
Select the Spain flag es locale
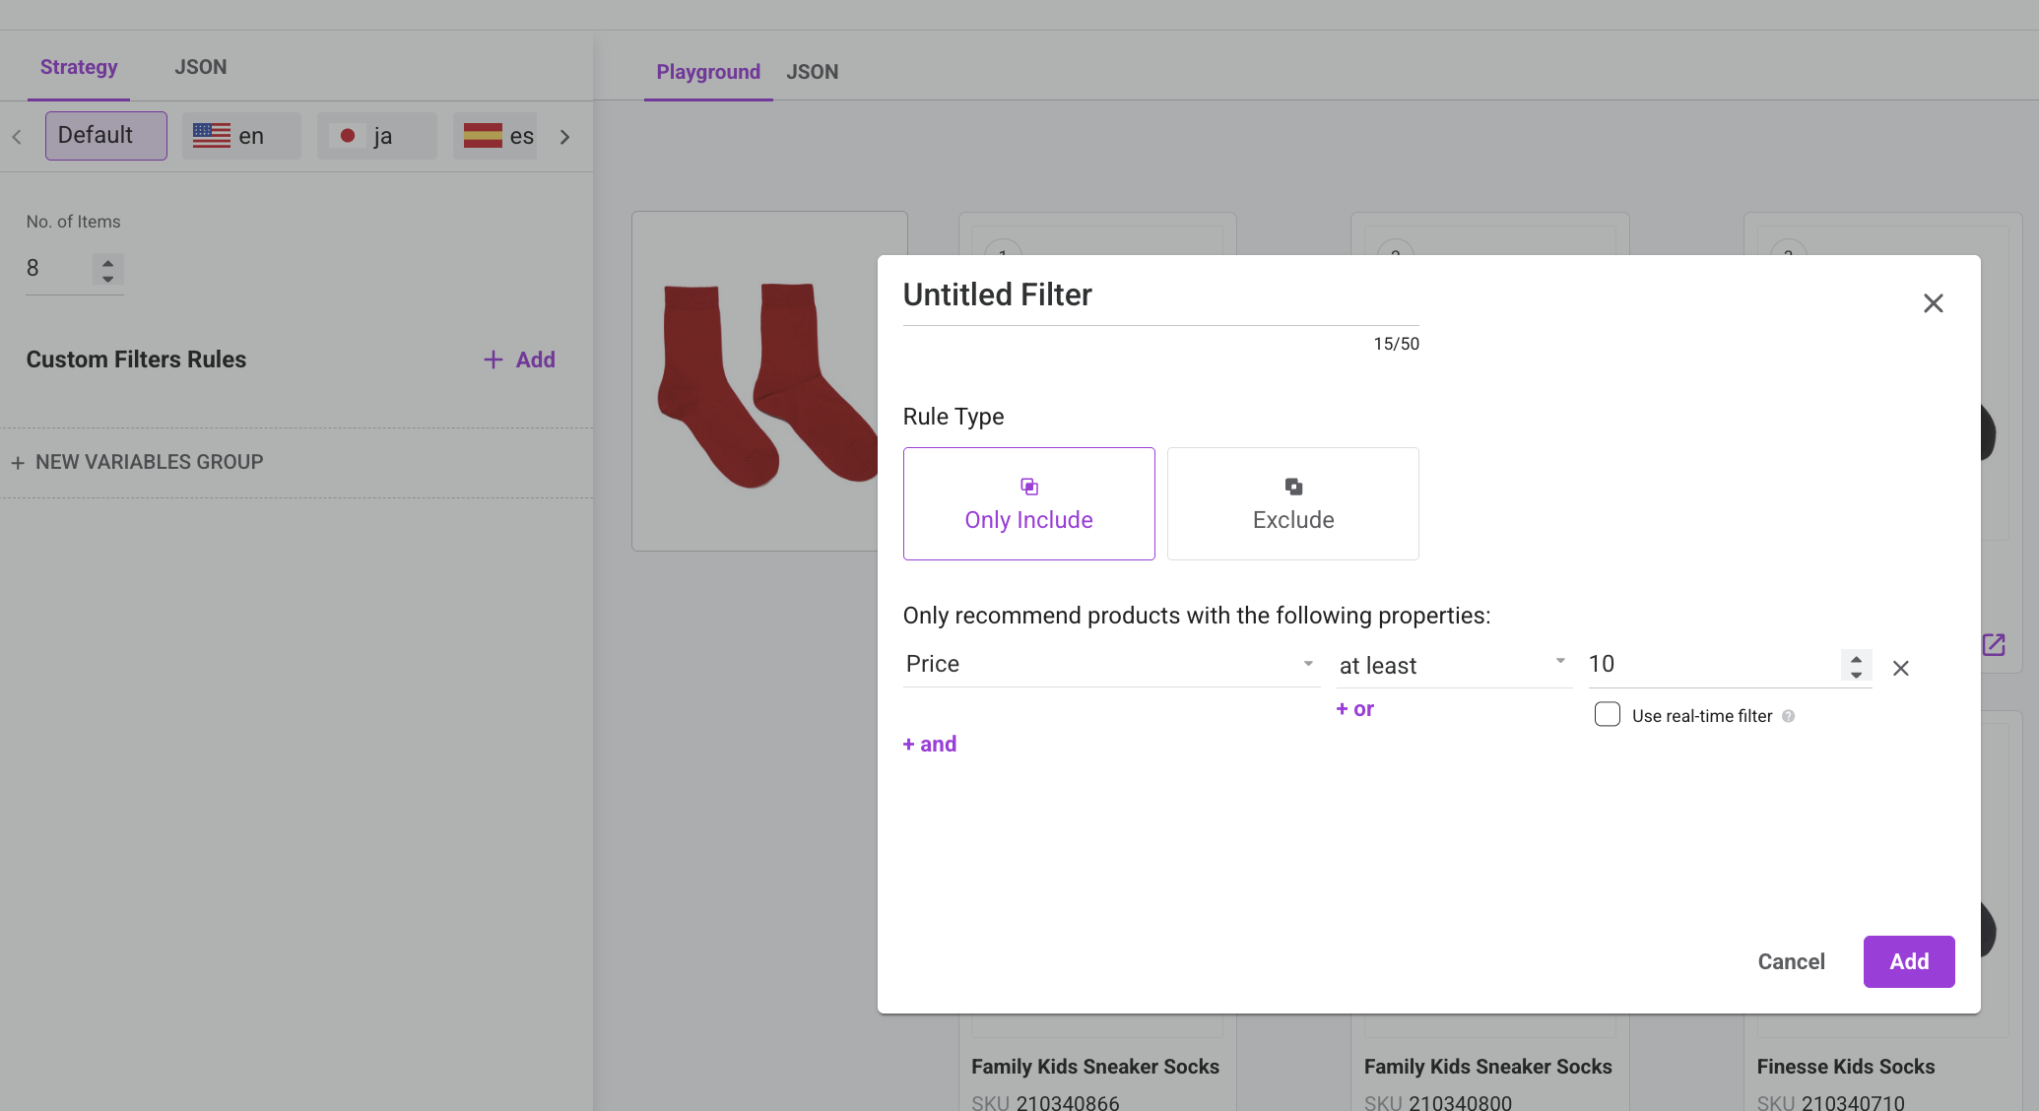pos(496,136)
